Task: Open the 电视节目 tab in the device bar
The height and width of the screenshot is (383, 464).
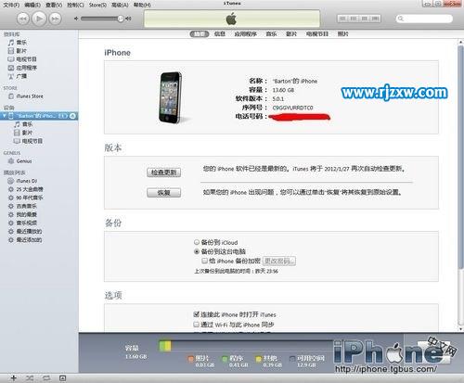Action: [317, 34]
